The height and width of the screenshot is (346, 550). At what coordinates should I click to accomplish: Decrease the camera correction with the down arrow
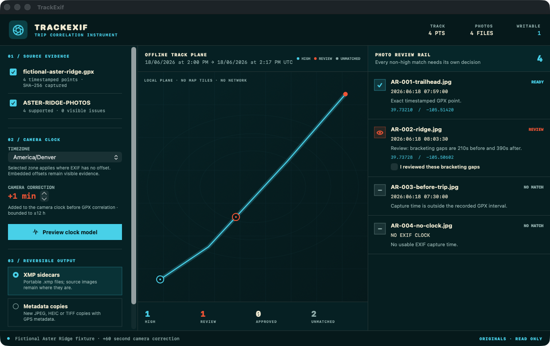point(44,199)
